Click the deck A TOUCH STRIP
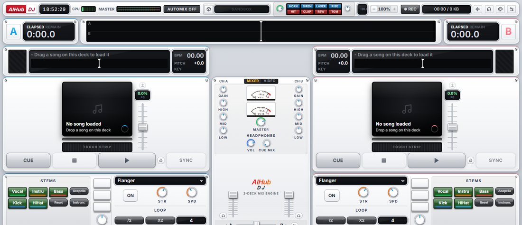The width and height of the screenshot is (522, 225). (97, 147)
